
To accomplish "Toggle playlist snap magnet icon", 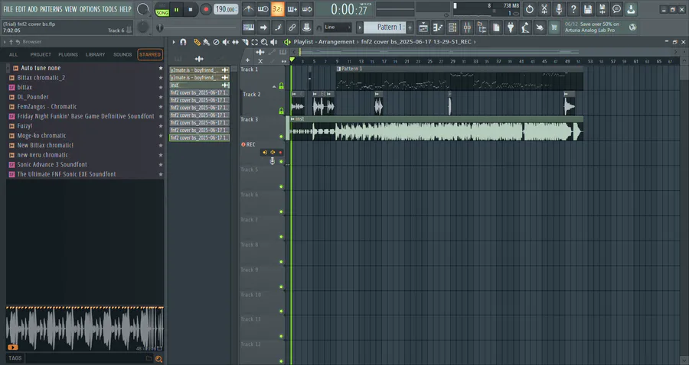I will coord(183,42).
